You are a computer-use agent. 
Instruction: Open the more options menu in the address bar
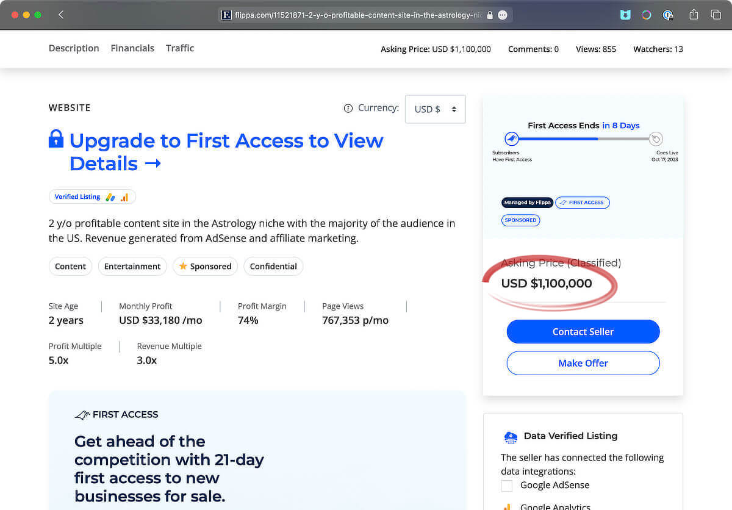tap(503, 15)
